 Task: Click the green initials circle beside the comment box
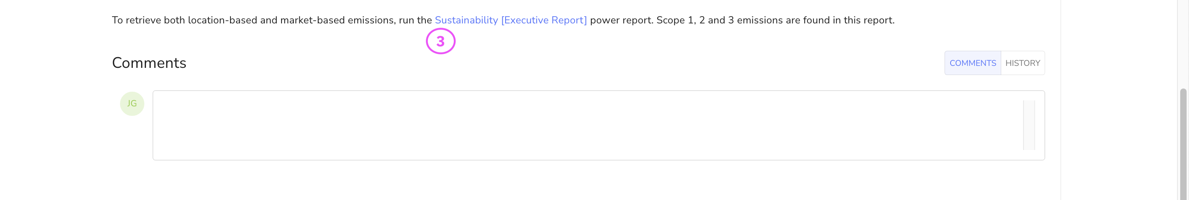(x=132, y=104)
